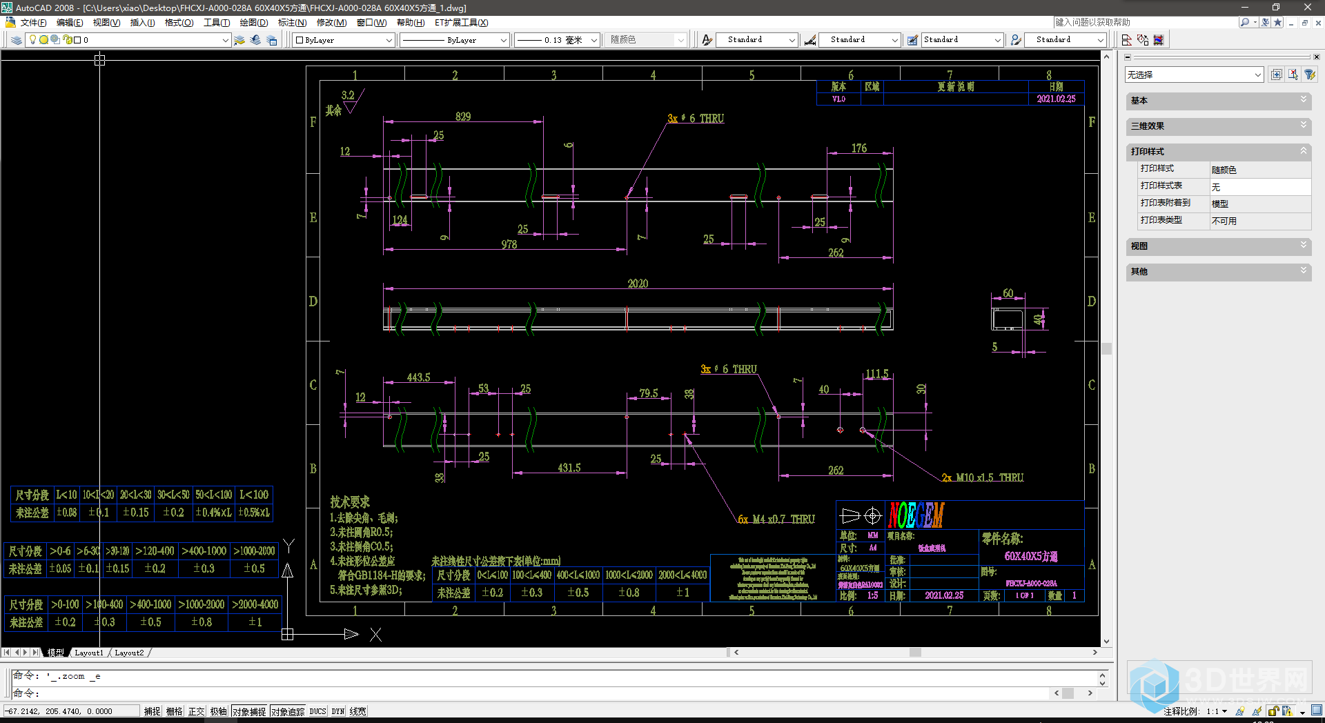1325x723 pixels.
Task: Open the Dimension Style manager icon
Action: (810, 40)
